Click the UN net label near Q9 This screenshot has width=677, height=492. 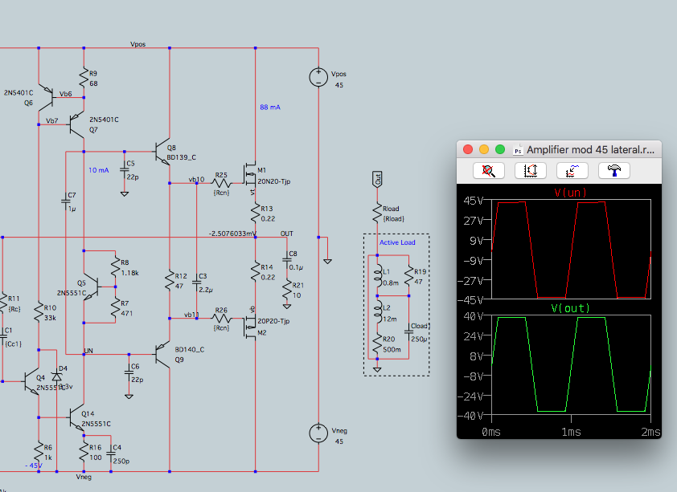click(x=88, y=351)
